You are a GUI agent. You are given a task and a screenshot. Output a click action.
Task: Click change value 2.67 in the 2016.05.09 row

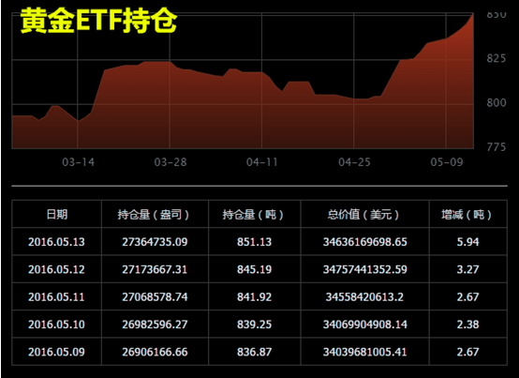coord(468,352)
